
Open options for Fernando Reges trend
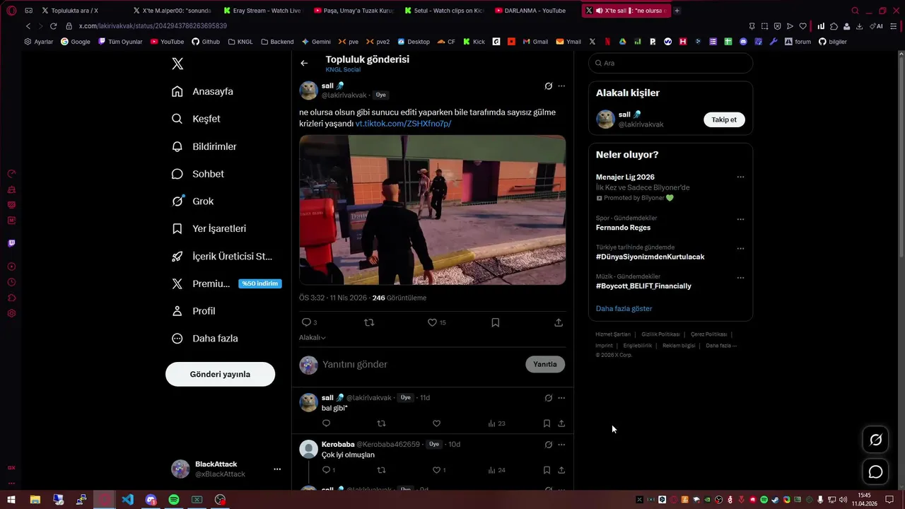tap(740, 219)
